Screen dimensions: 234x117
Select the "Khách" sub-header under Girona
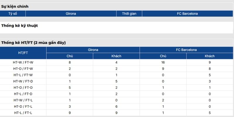pyautogui.click(x=116, y=56)
